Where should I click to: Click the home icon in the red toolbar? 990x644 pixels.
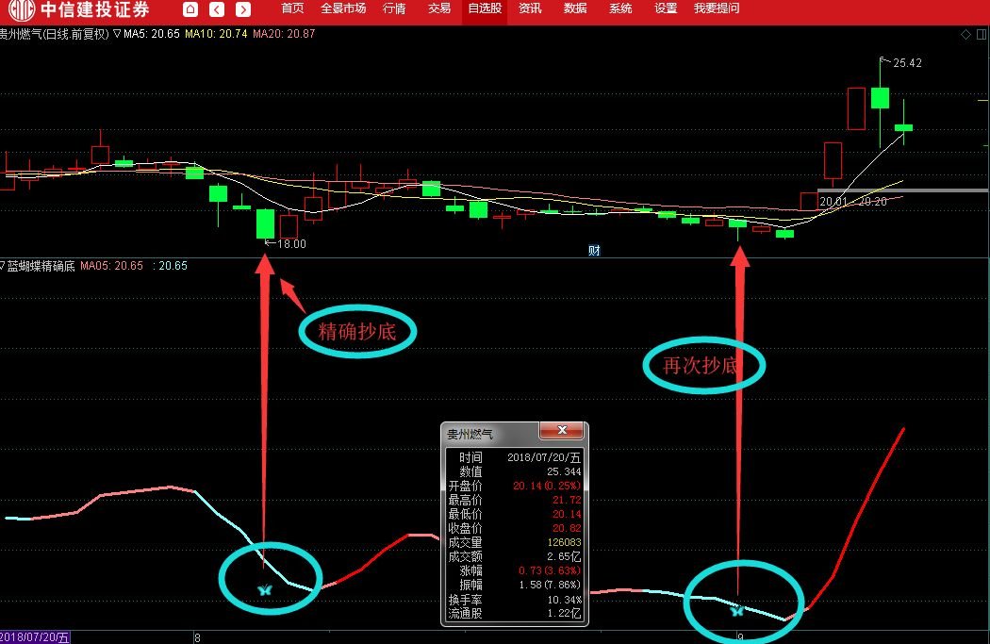190,8
